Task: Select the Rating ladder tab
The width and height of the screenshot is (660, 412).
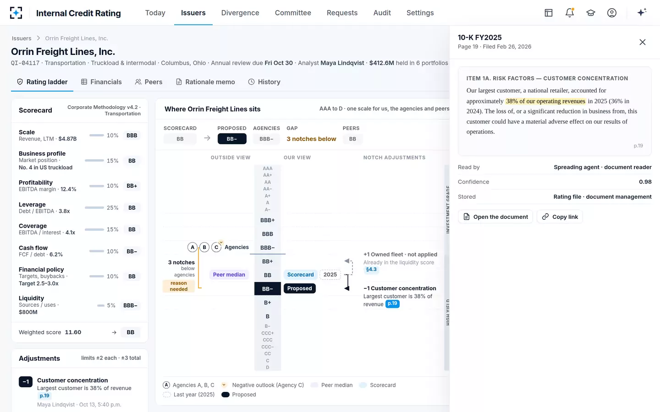Action: coord(42,82)
